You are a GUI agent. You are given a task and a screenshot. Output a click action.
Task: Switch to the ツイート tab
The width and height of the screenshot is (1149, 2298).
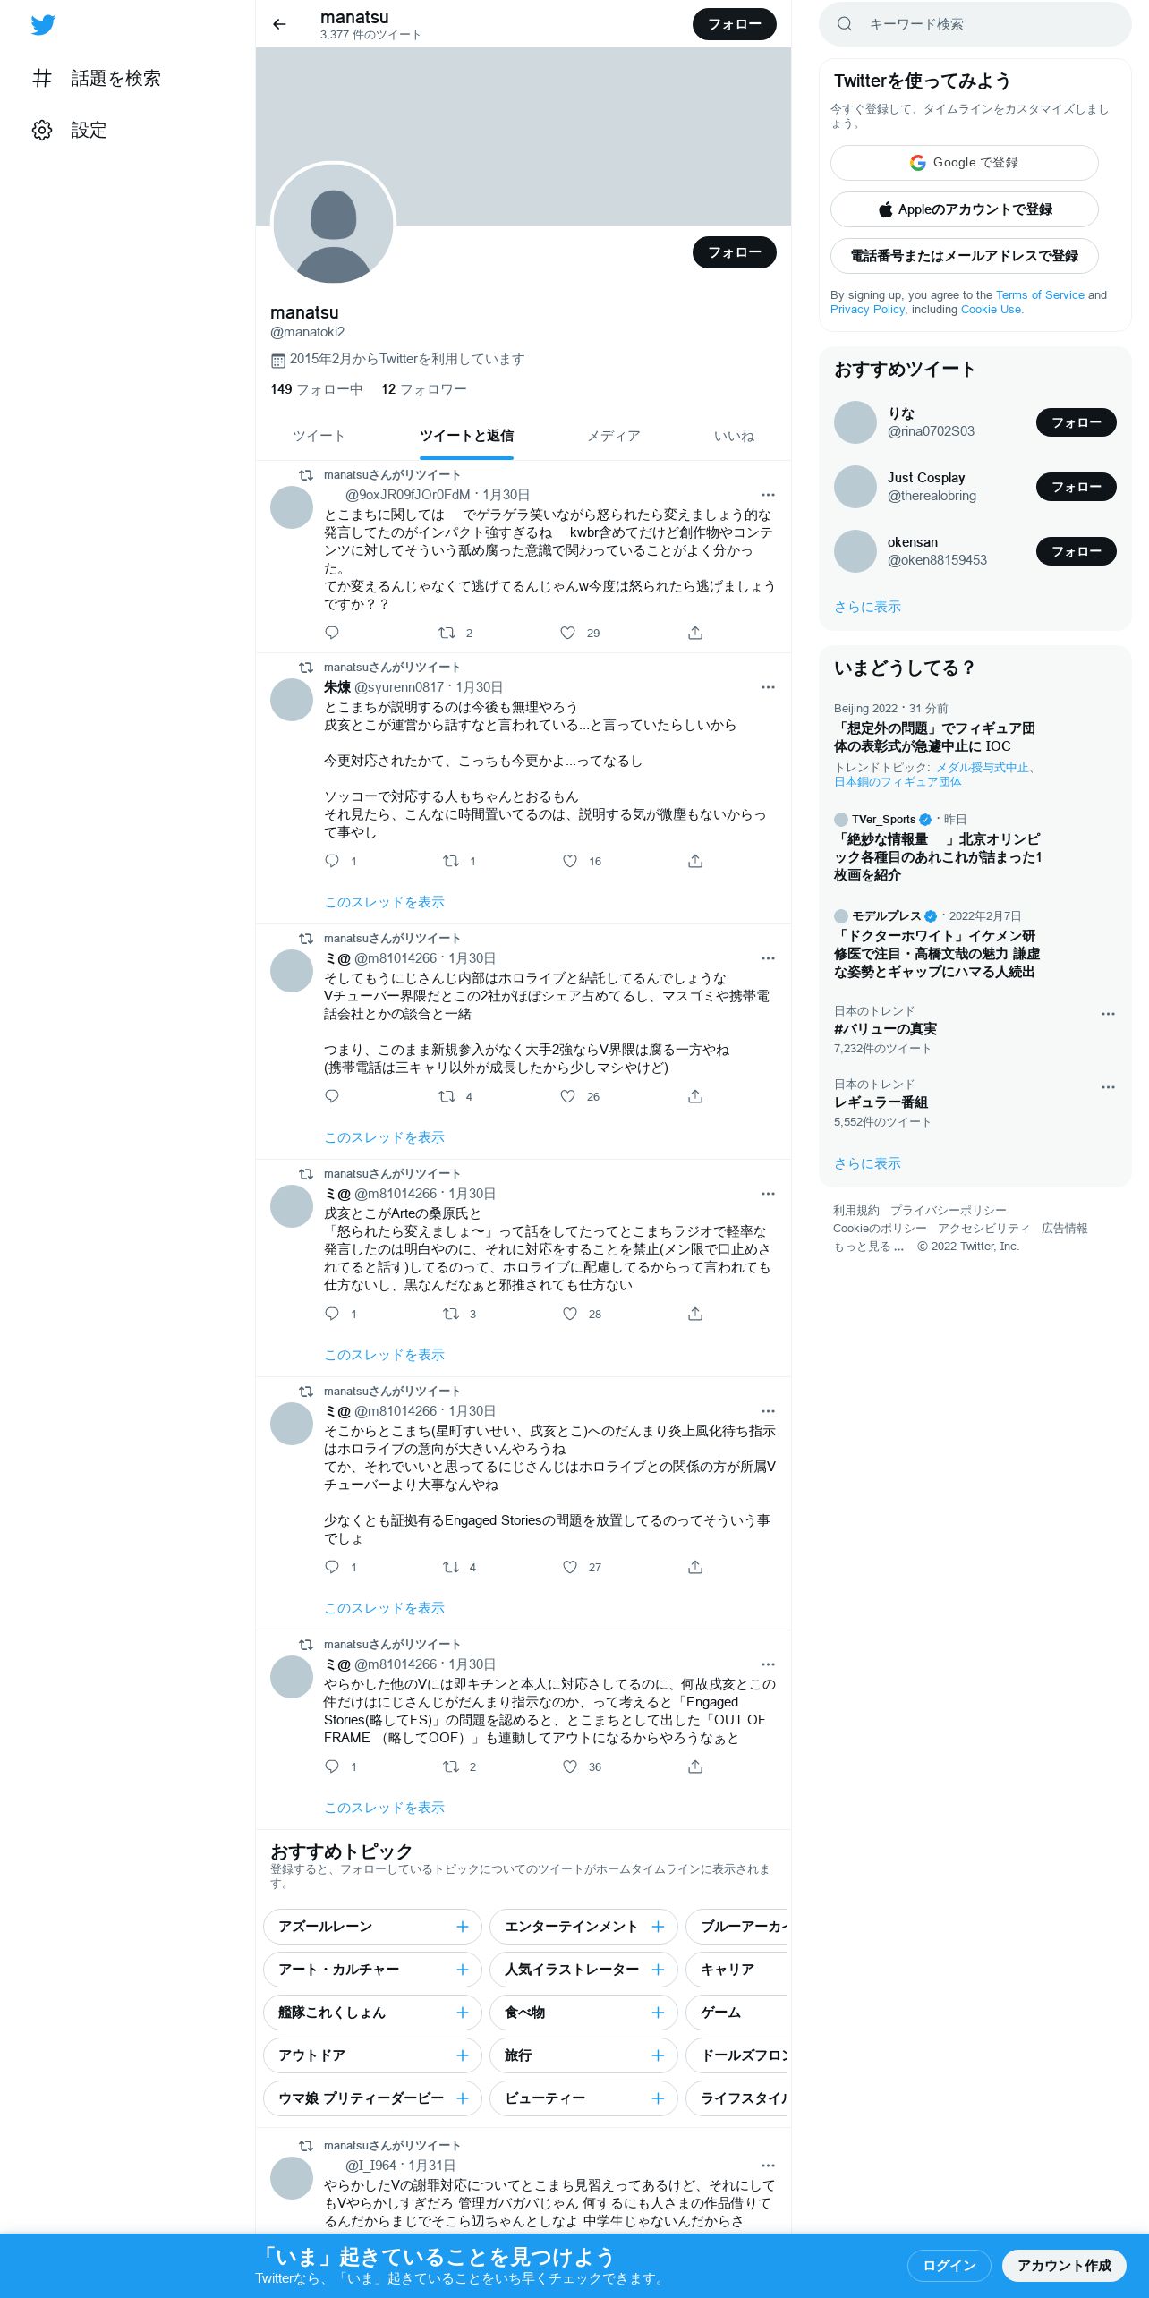319,437
